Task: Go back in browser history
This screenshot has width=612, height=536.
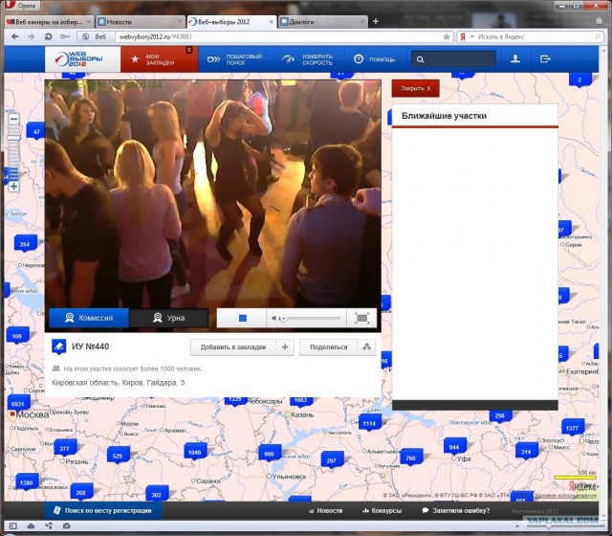Action: pos(15,36)
